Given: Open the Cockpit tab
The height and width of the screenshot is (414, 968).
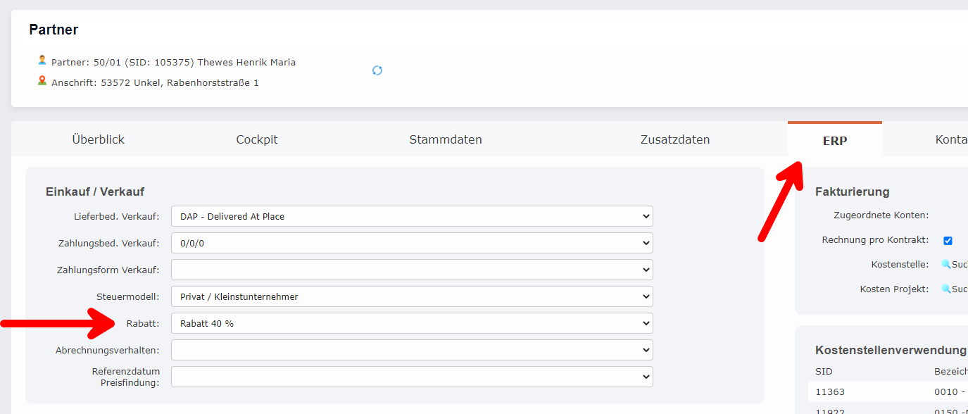Looking at the screenshot, I should click(x=257, y=139).
